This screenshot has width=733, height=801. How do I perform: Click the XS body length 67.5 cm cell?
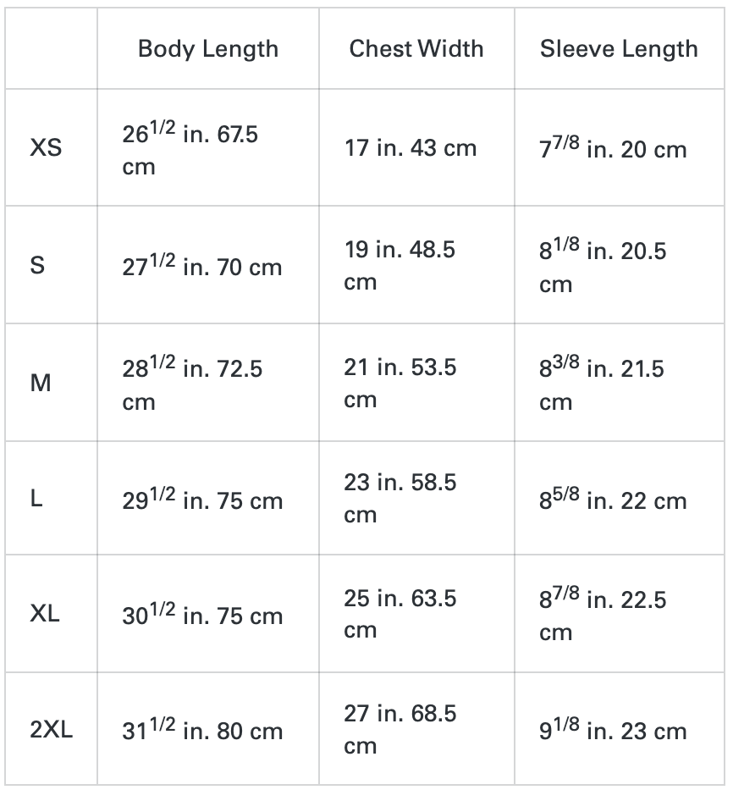click(x=190, y=149)
